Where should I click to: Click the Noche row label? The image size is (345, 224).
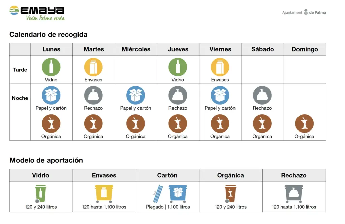[x=20, y=98]
